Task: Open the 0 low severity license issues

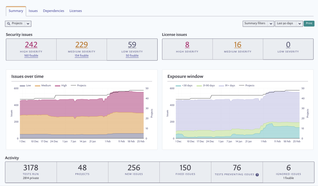Action: (288, 45)
